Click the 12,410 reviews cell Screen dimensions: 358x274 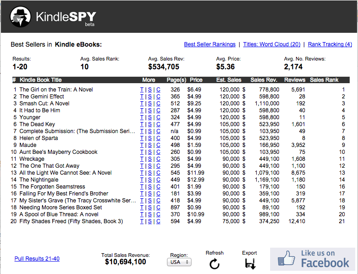(x=297, y=221)
